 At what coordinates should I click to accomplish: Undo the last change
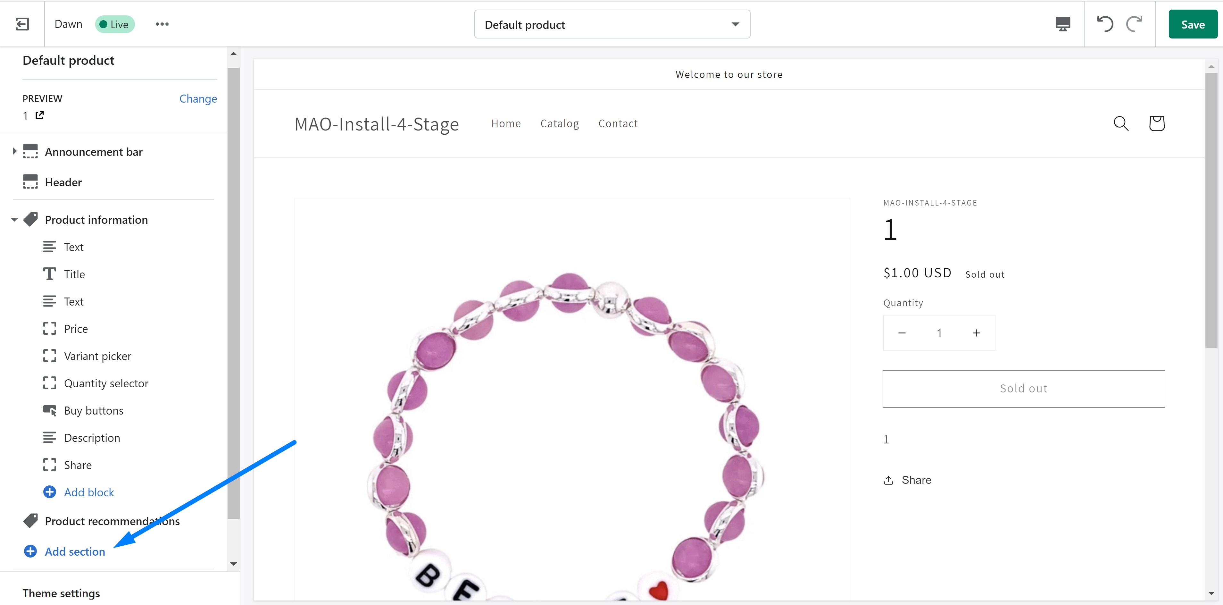click(x=1105, y=24)
